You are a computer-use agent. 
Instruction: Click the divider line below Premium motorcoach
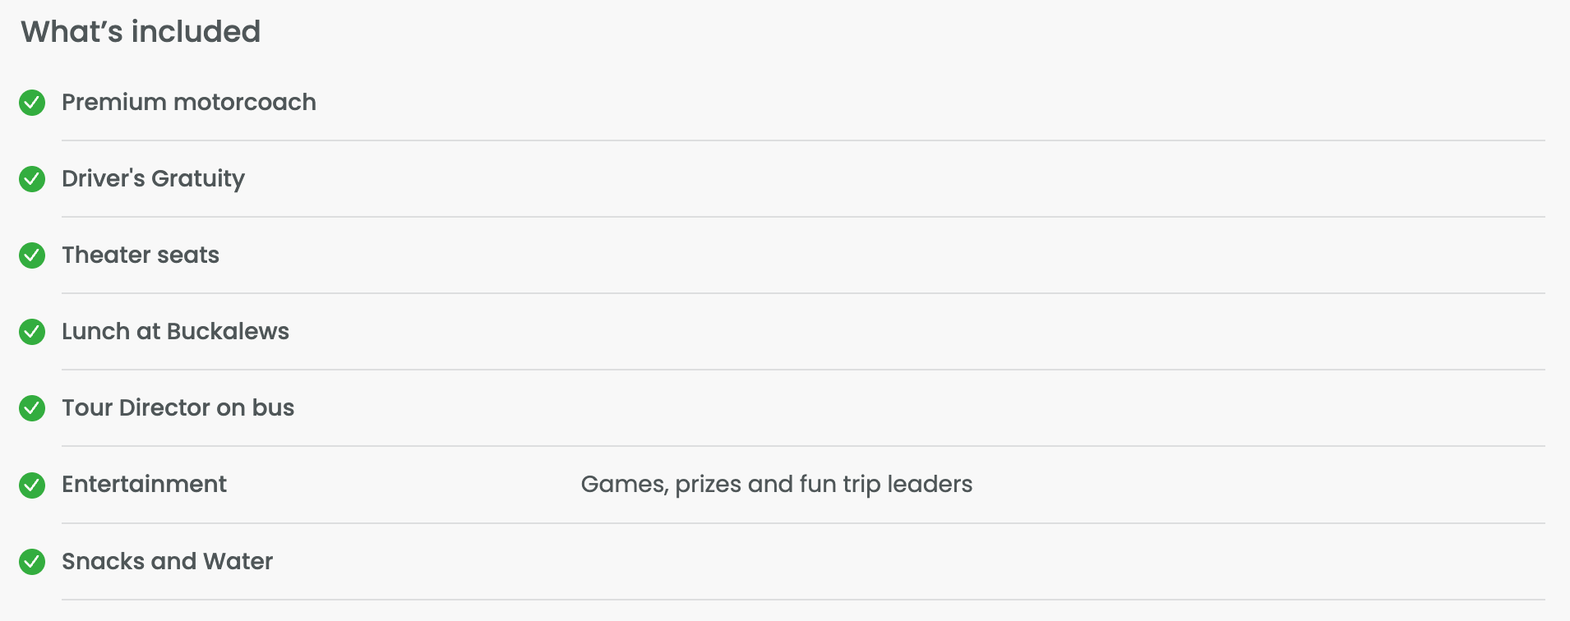pos(803,140)
